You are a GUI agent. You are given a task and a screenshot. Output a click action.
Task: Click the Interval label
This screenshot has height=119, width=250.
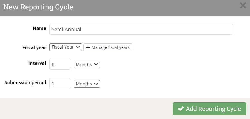[37, 63]
